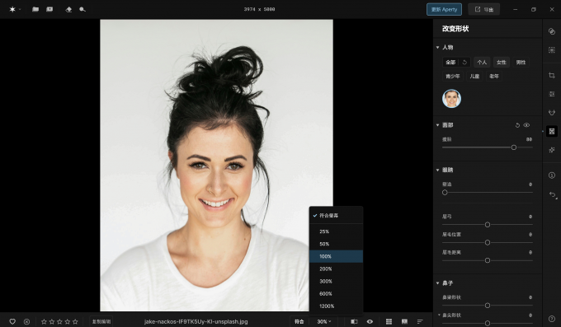Choose 符合像幕 fit option in zoom menu
561x327 pixels.
pyautogui.click(x=336, y=216)
